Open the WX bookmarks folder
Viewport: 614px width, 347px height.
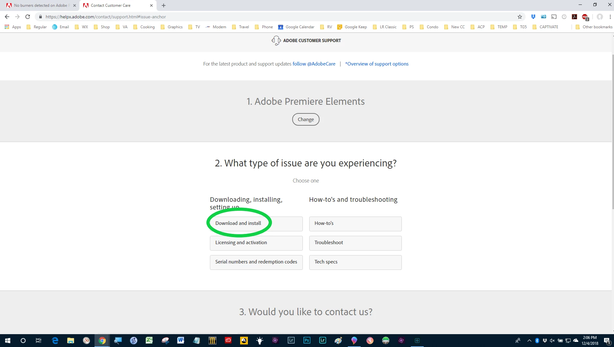(82, 27)
